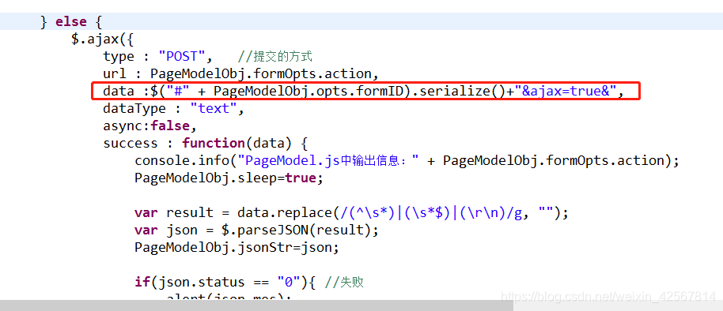The height and width of the screenshot is (311, 723).
Task: Click "function(data)" on the success line
Action: tap(237, 143)
